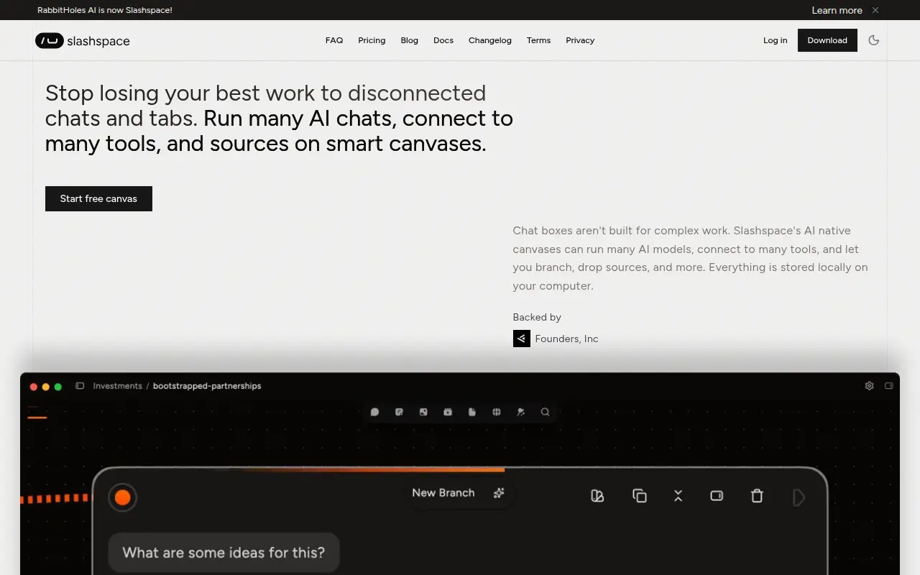Viewport: 920px width, 575px height.
Task: Select the globe web tool in canvas toolbar
Action: 496,412
